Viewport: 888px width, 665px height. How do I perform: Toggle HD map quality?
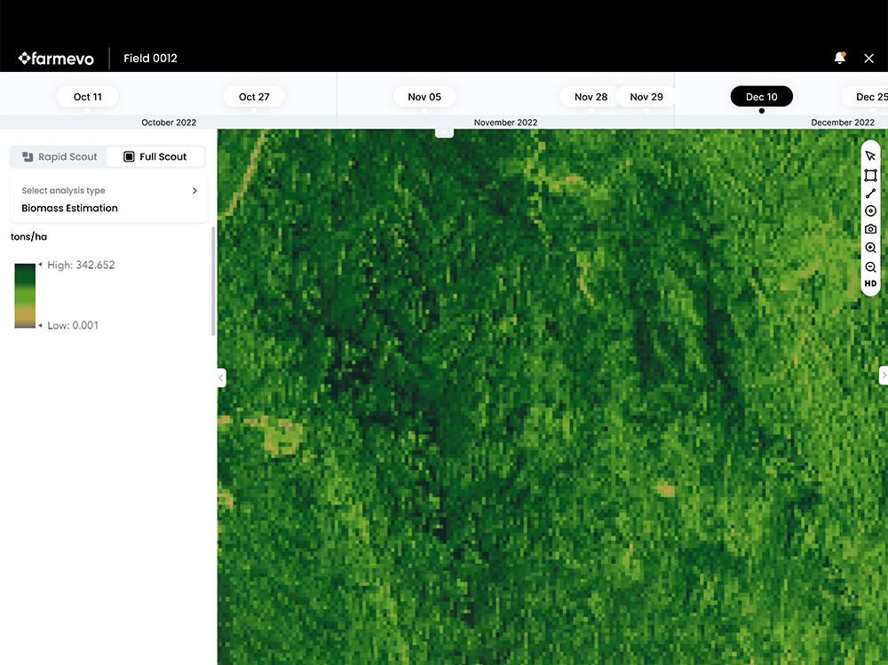click(870, 284)
